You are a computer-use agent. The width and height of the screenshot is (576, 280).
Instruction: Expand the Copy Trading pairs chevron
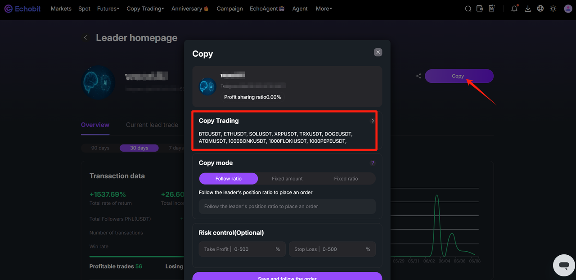pyautogui.click(x=373, y=121)
